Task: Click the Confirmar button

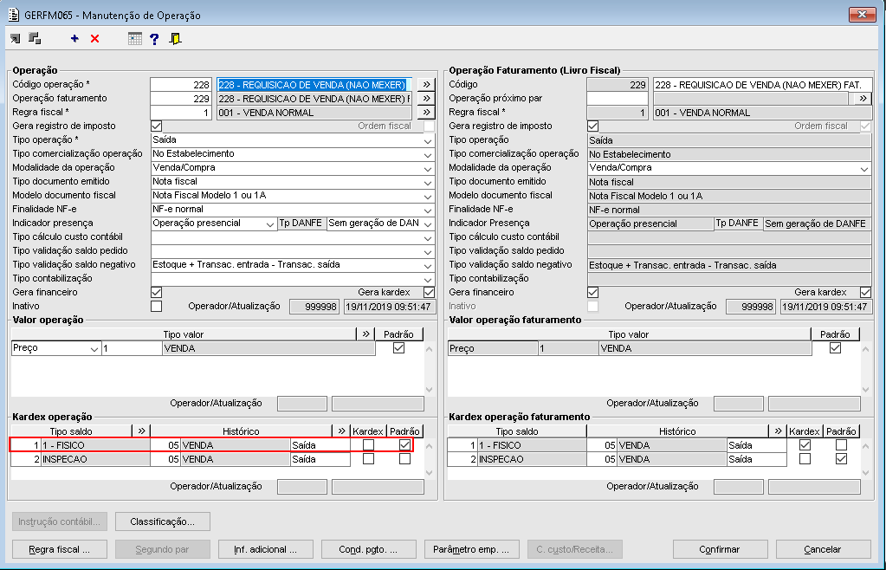Action: coord(720,549)
